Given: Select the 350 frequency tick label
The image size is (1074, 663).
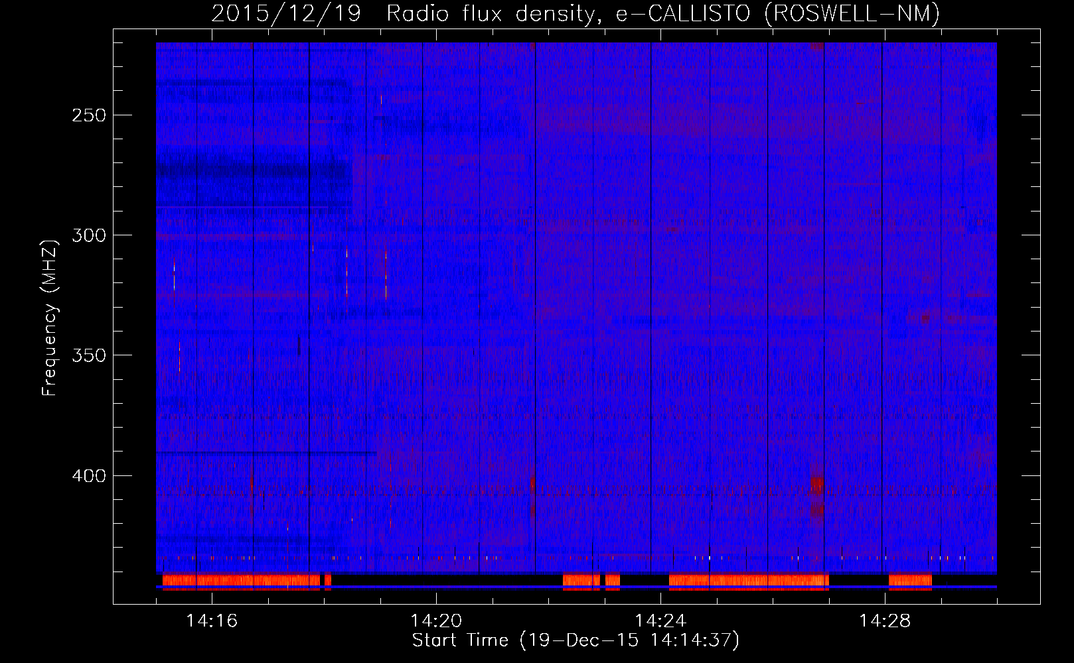Looking at the screenshot, I should coord(89,355).
